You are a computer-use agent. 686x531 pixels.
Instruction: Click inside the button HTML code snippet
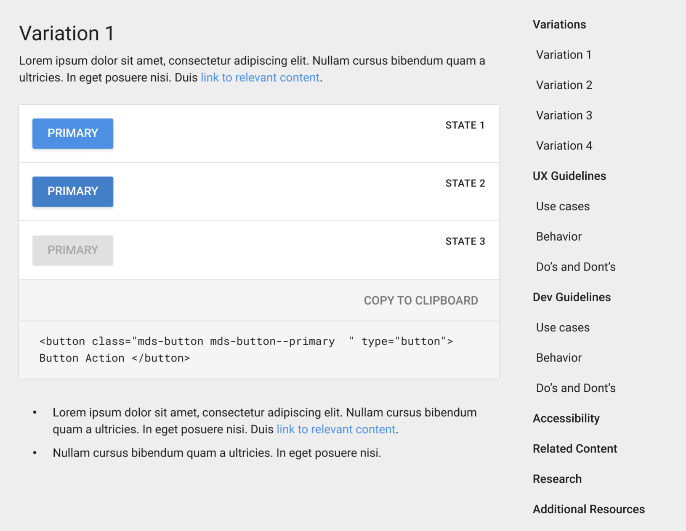coord(246,350)
